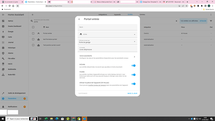Select the Overkiz integration cell

[x=146, y=33]
